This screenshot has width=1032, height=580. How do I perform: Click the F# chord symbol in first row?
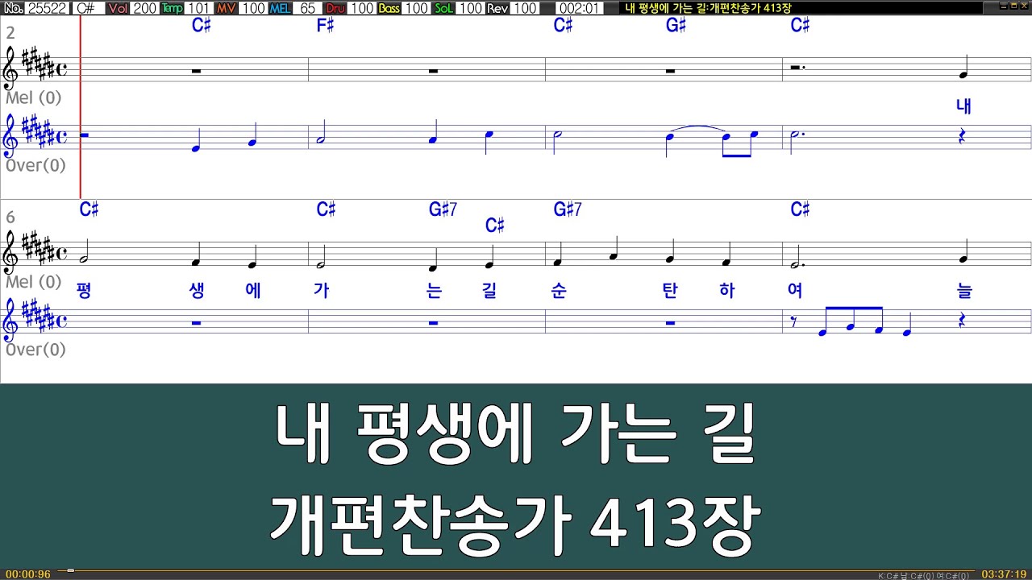click(x=325, y=26)
